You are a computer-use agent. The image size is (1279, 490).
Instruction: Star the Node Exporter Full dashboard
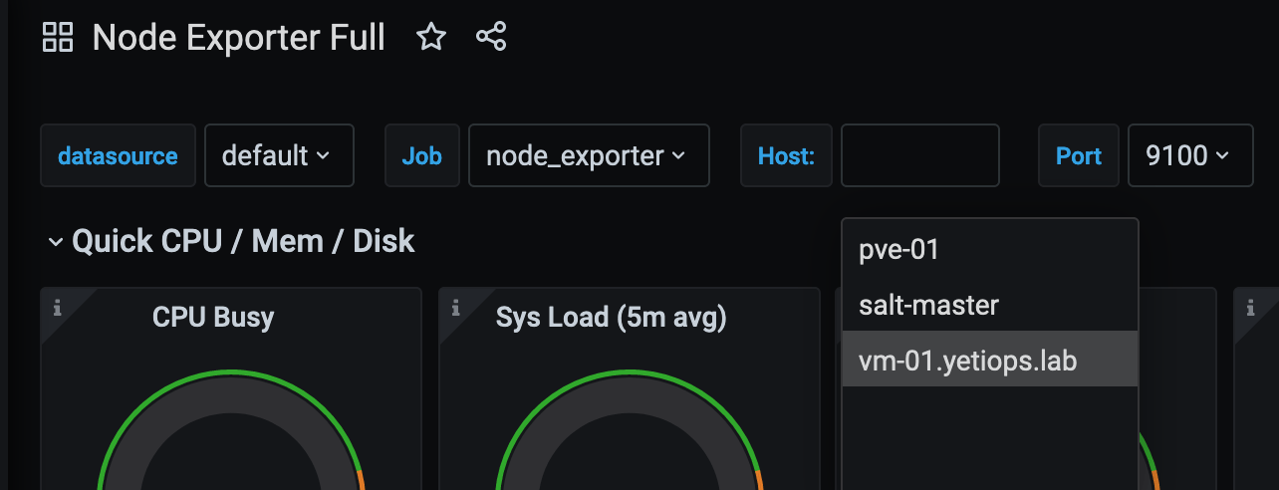[430, 38]
